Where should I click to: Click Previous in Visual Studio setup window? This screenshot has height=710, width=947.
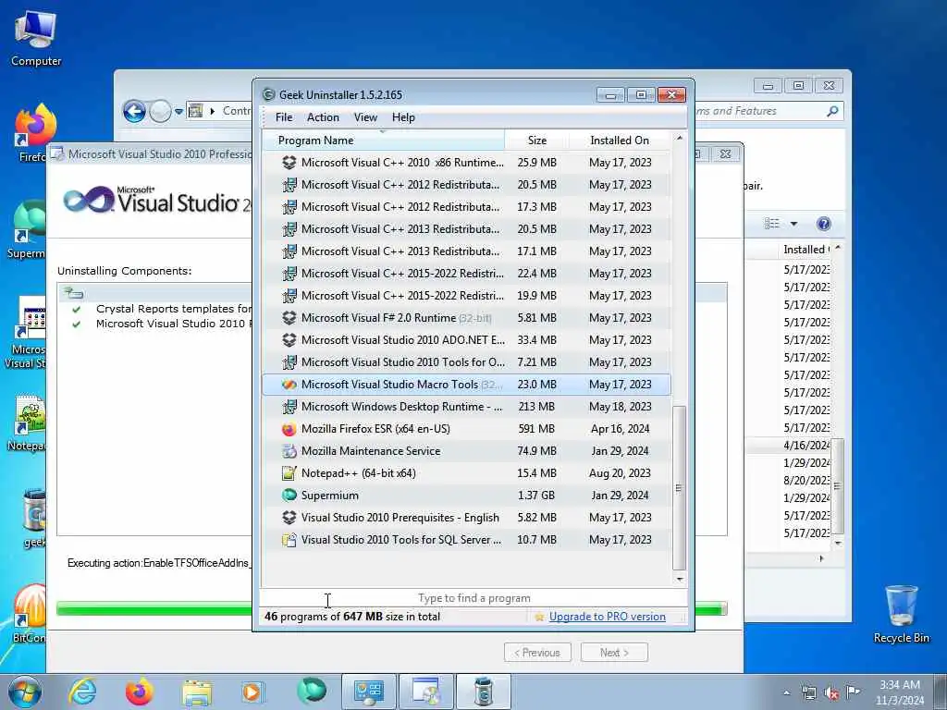click(537, 652)
